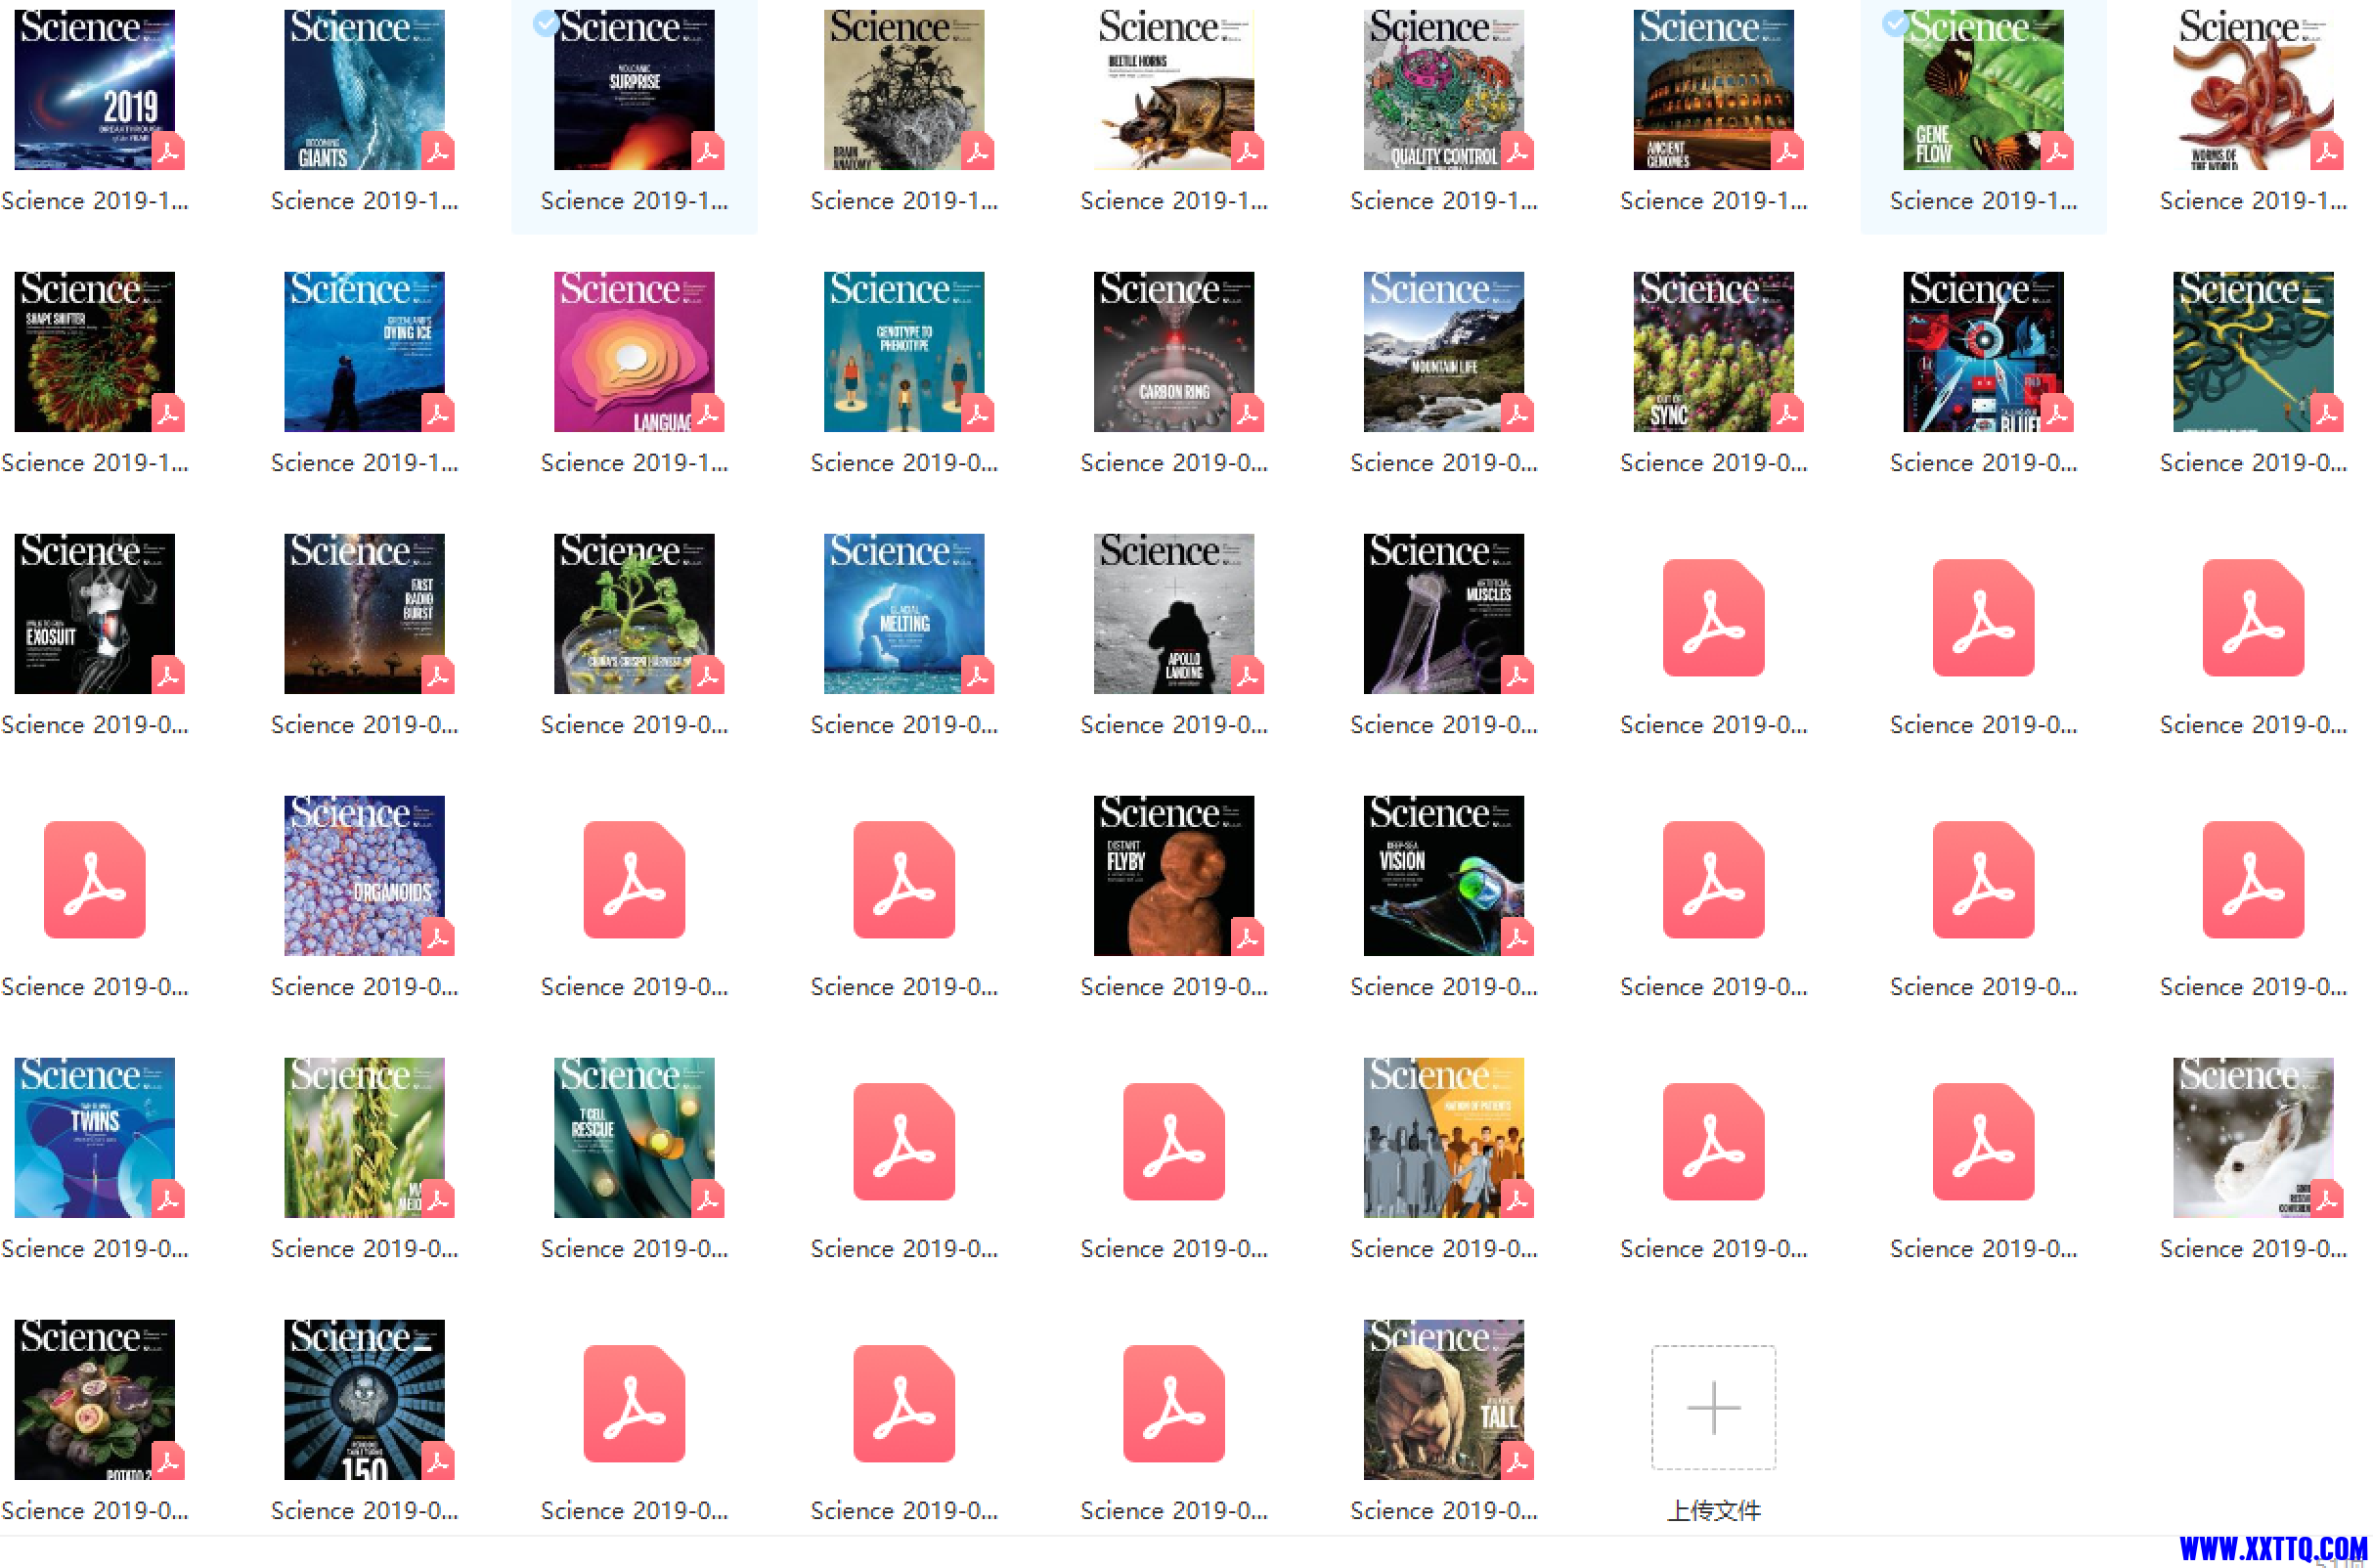Select the green grain stalks cover issue
This screenshot has height=1568, width=2373.
click(364, 1138)
